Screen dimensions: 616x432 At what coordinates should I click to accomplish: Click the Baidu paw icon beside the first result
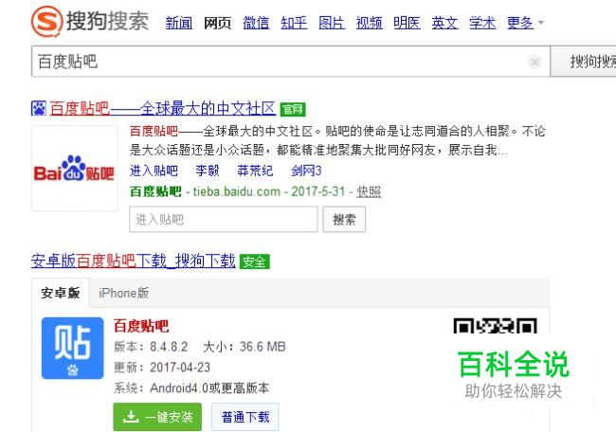(x=39, y=108)
